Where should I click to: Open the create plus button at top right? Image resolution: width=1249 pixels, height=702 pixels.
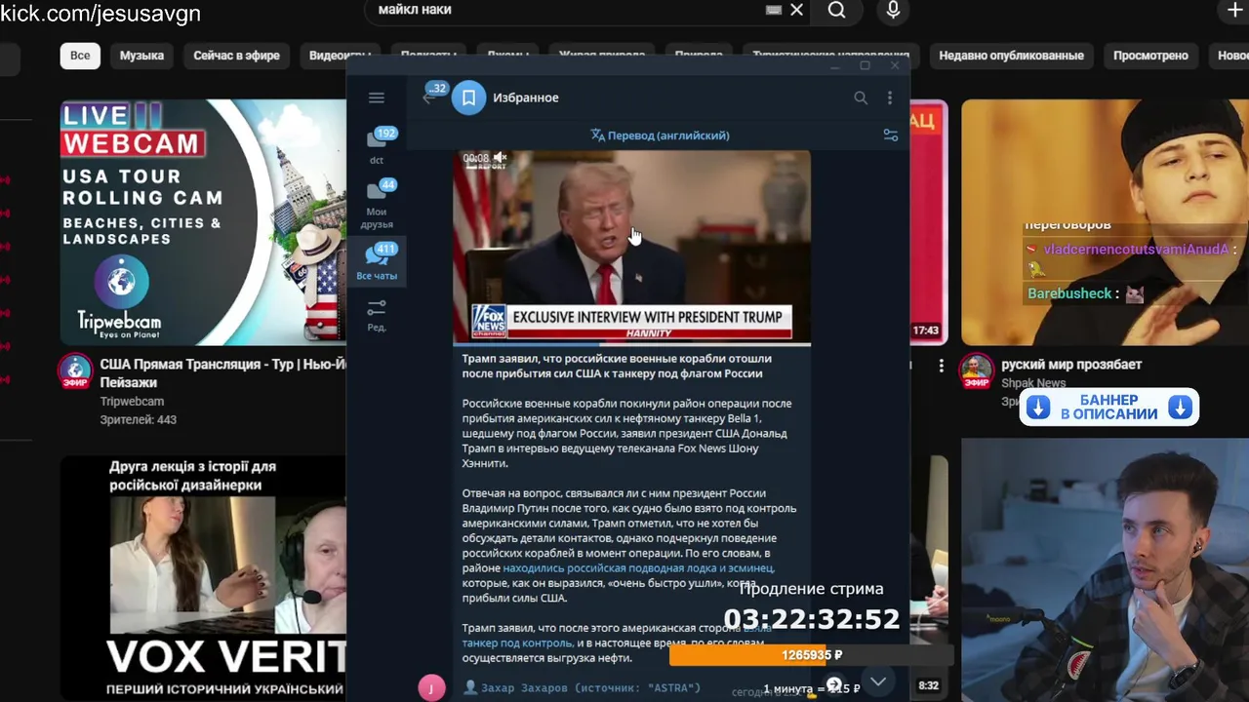coord(1234,10)
